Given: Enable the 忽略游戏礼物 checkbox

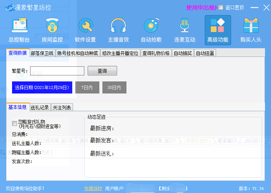Looking at the screenshot, I should click(14, 123).
